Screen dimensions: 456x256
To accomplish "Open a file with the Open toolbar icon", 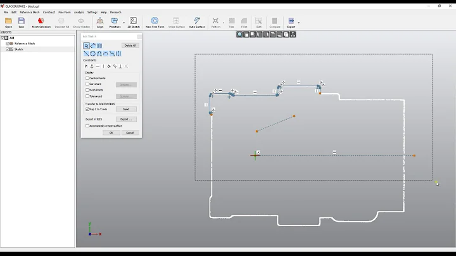I will 8,22.
